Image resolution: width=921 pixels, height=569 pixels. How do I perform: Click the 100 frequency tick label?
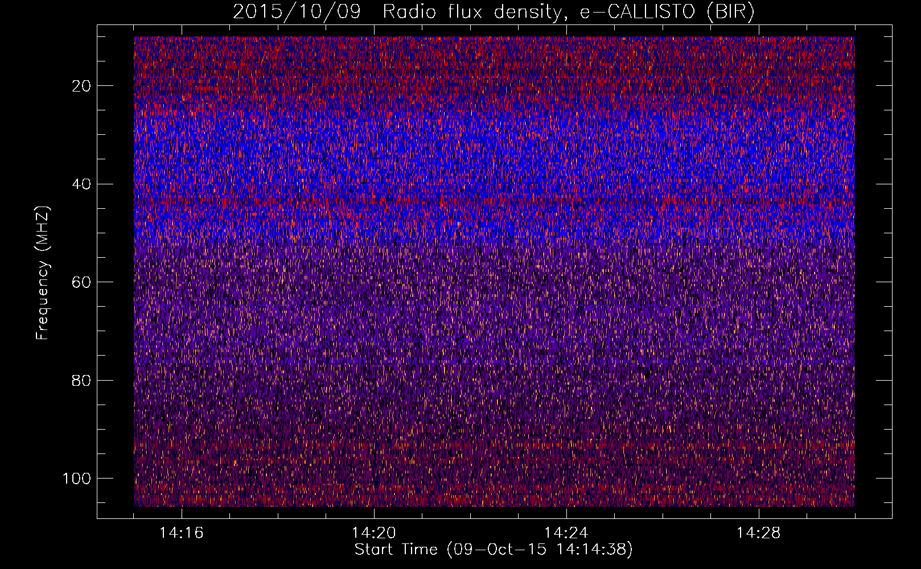(x=77, y=479)
